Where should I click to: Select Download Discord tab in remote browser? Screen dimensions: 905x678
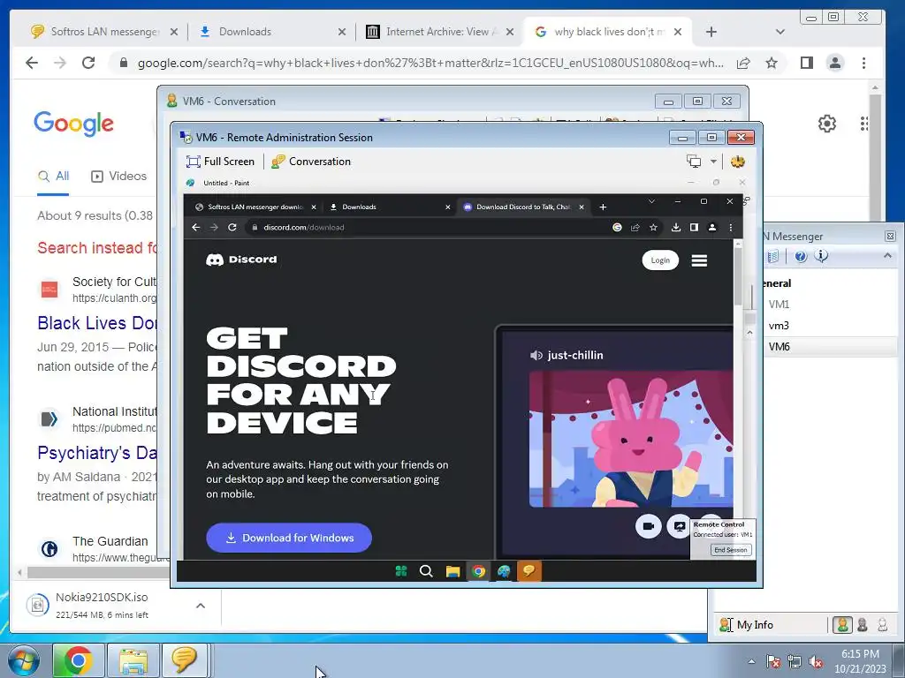point(524,207)
